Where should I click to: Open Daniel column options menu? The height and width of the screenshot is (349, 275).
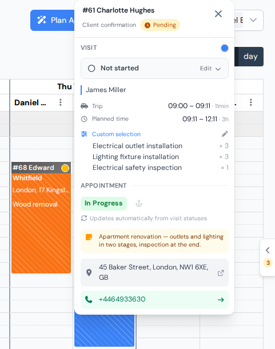[60, 102]
